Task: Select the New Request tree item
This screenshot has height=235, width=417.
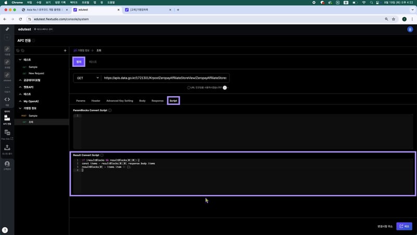Action: pos(36,73)
